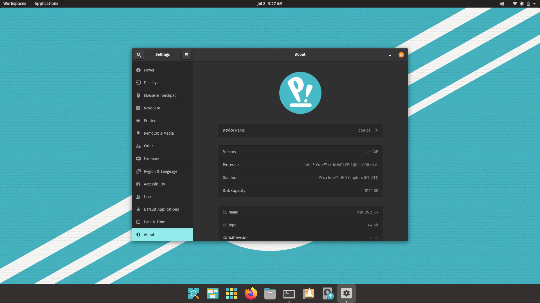
Task: Click the search icon in Settings
Action: point(139,54)
